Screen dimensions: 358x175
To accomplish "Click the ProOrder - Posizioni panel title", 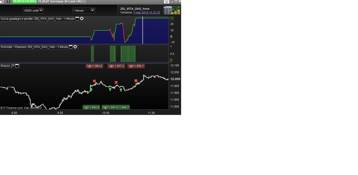I will (x=34, y=47).
